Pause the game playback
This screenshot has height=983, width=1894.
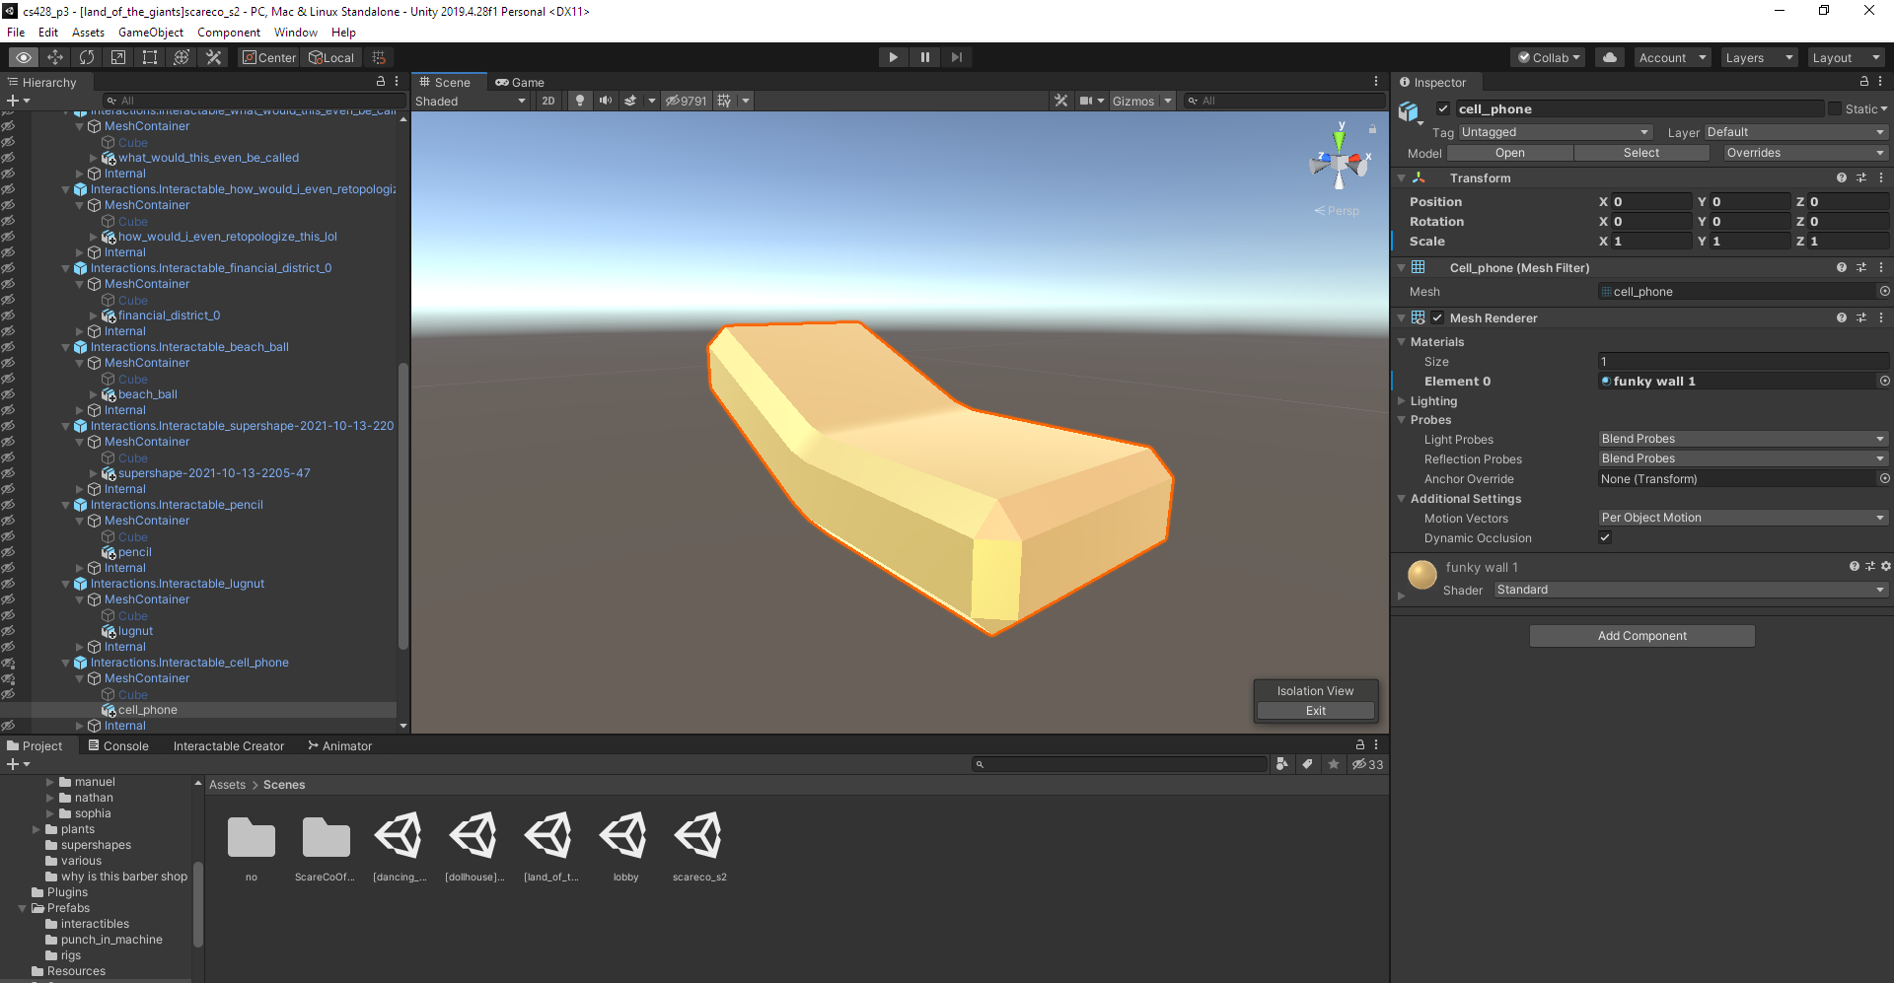click(924, 57)
